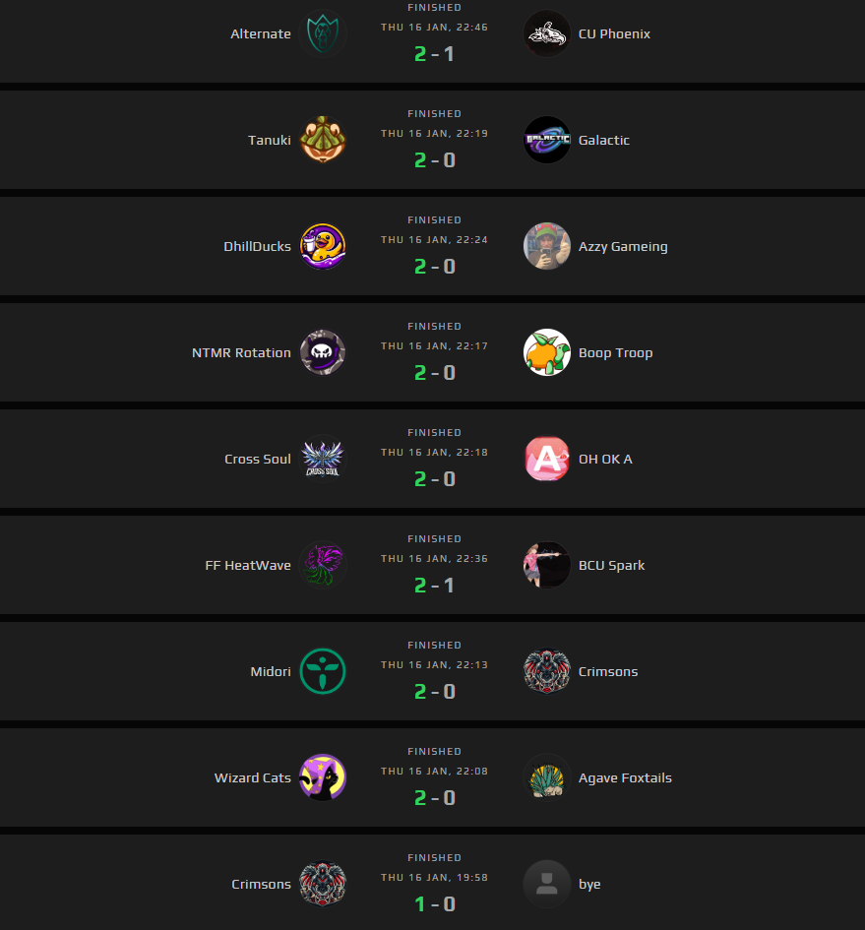Open the FF HeatWave versus BCU Spark 2-1 score
The height and width of the screenshot is (930, 865).
coord(434,586)
